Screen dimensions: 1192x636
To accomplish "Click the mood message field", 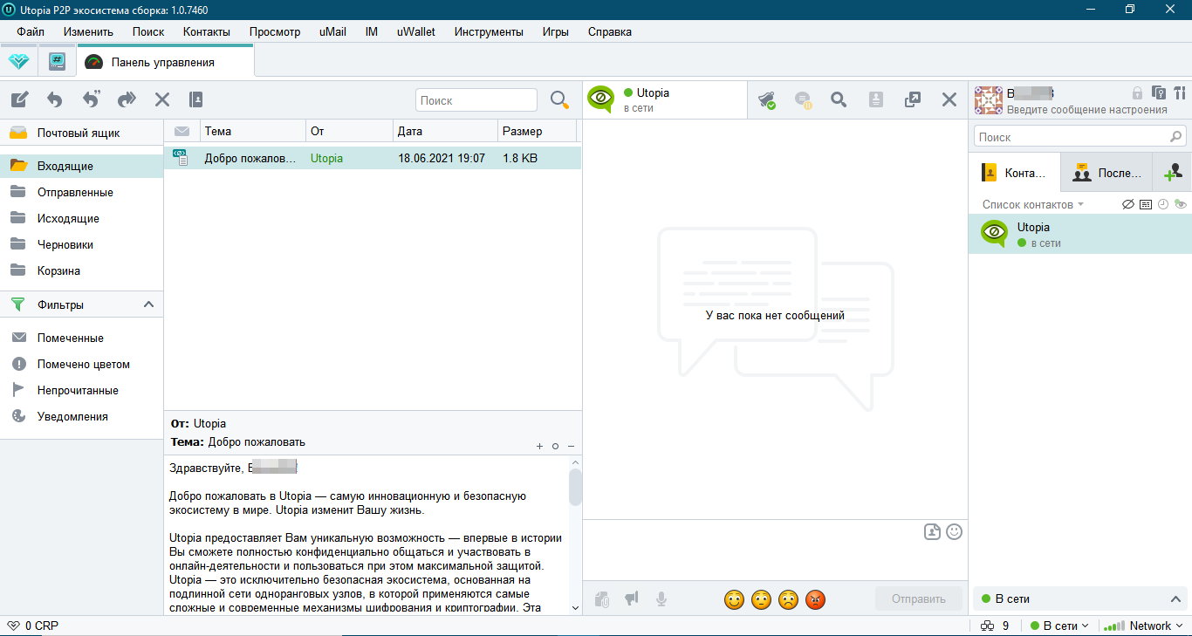I will tap(1086, 110).
